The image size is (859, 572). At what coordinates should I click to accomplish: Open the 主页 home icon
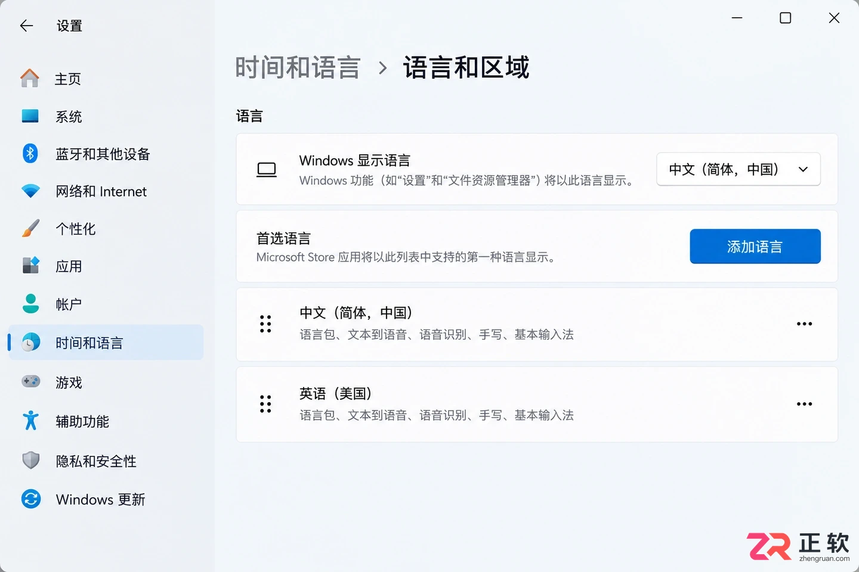point(30,78)
